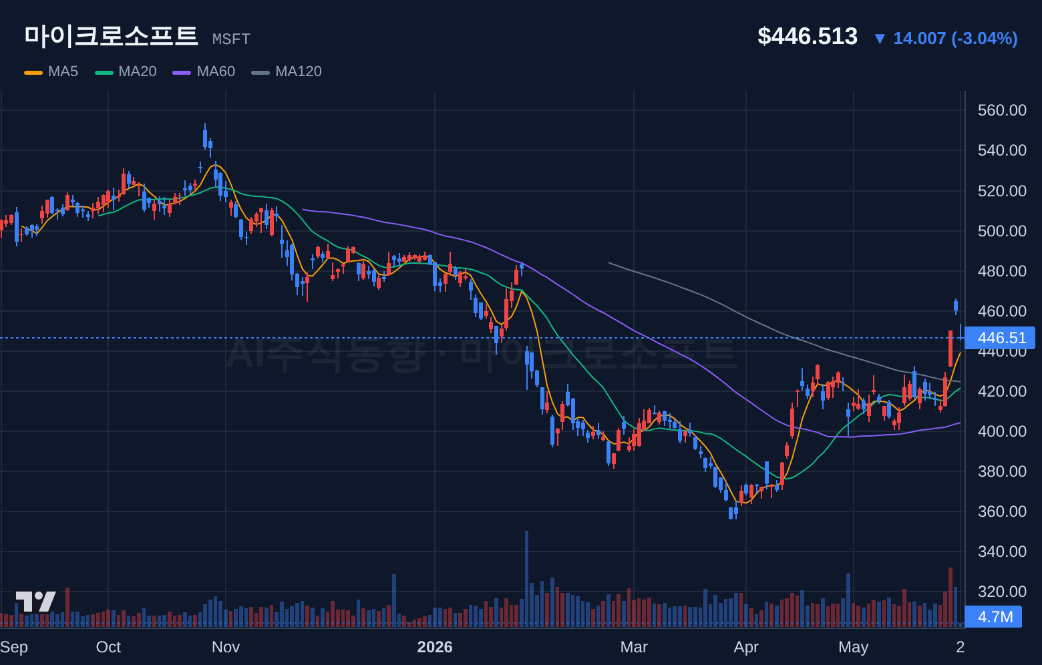This screenshot has height=665, width=1042.
Task: Select the MA20 legend label
Action: [138, 71]
